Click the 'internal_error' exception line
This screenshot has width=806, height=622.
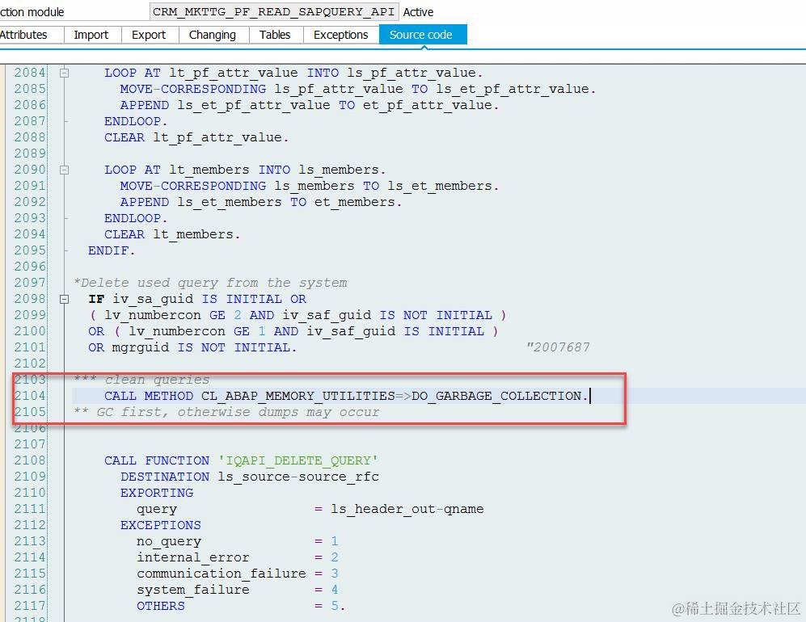(238, 557)
